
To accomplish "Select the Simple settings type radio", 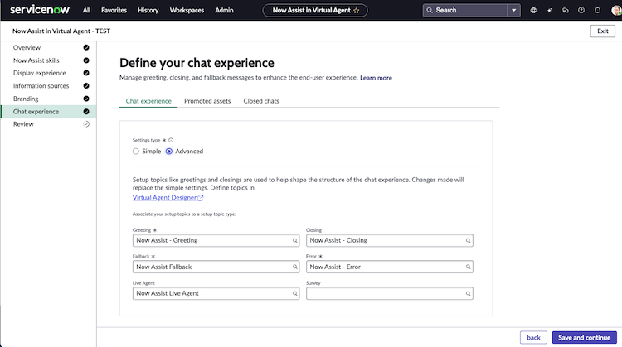I will click(x=136, y=152).
